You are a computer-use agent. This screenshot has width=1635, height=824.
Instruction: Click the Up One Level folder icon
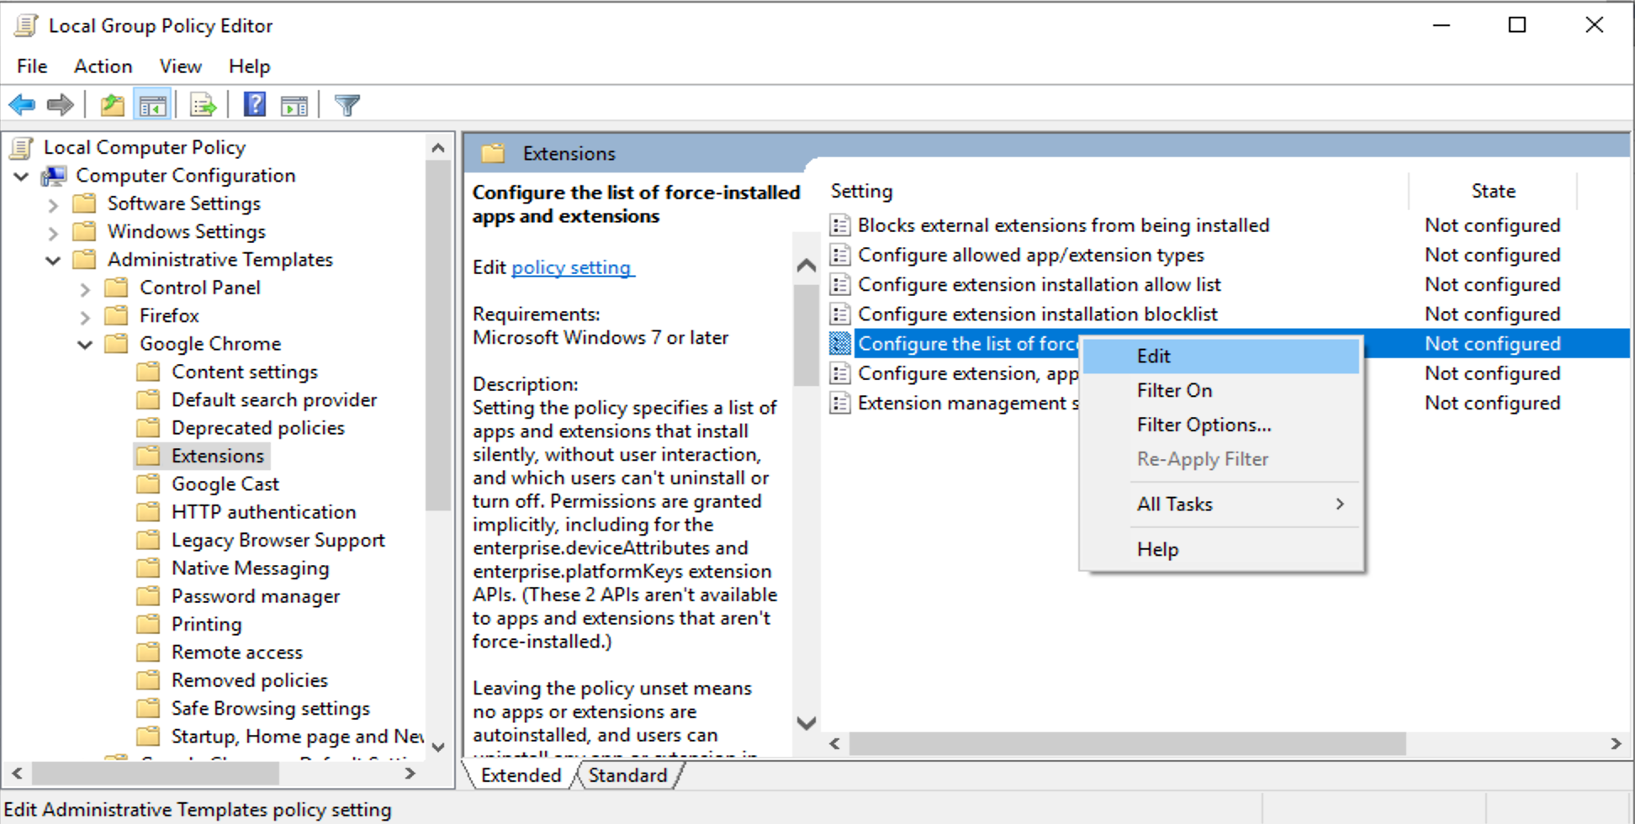[x=112, y=105]
